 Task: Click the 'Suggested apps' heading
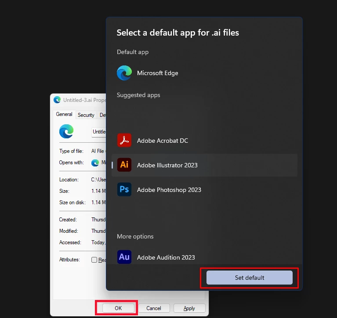tap(138, 95)
